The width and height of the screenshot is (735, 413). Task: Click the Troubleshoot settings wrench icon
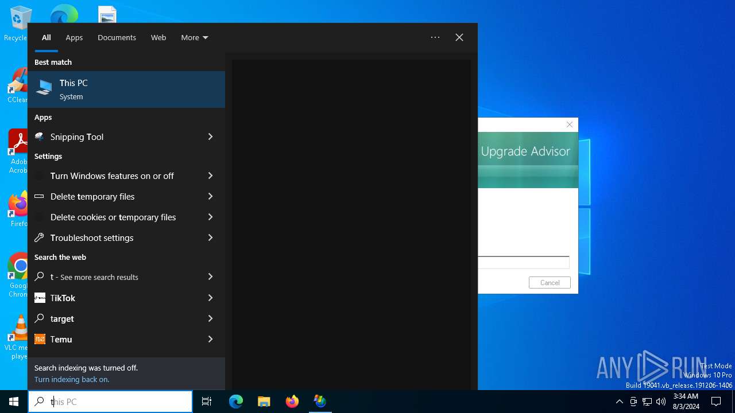[x=40, y=237]
